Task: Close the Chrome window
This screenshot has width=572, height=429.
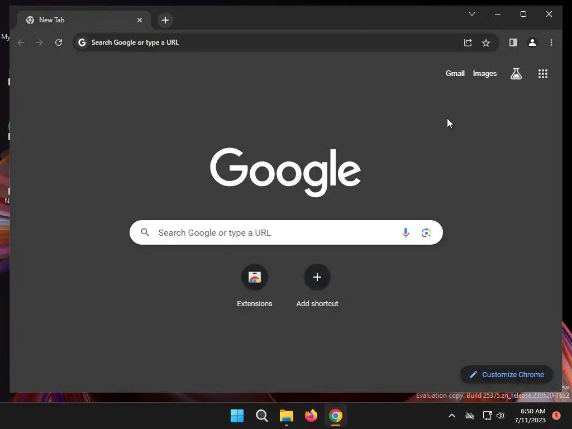Action: click(x=549, y=14)
